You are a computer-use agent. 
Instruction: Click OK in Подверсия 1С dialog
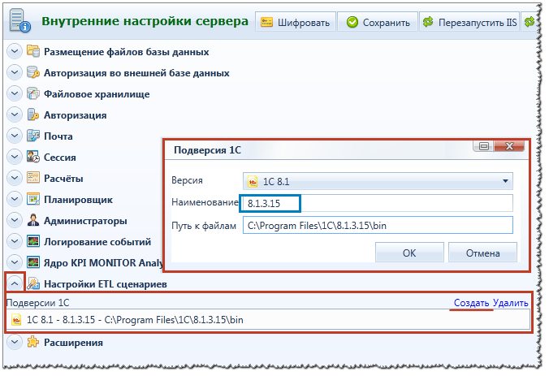click(x=409, y=253)
